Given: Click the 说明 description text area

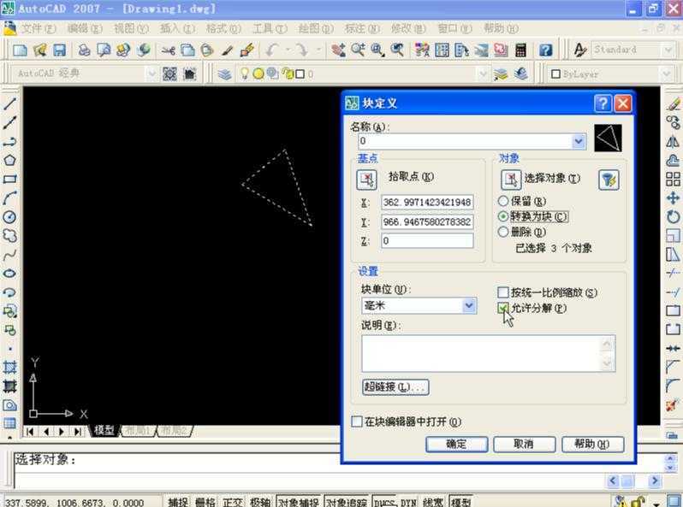Looking at the screenshot, I should pyautogui.click(x=489, y=353).
